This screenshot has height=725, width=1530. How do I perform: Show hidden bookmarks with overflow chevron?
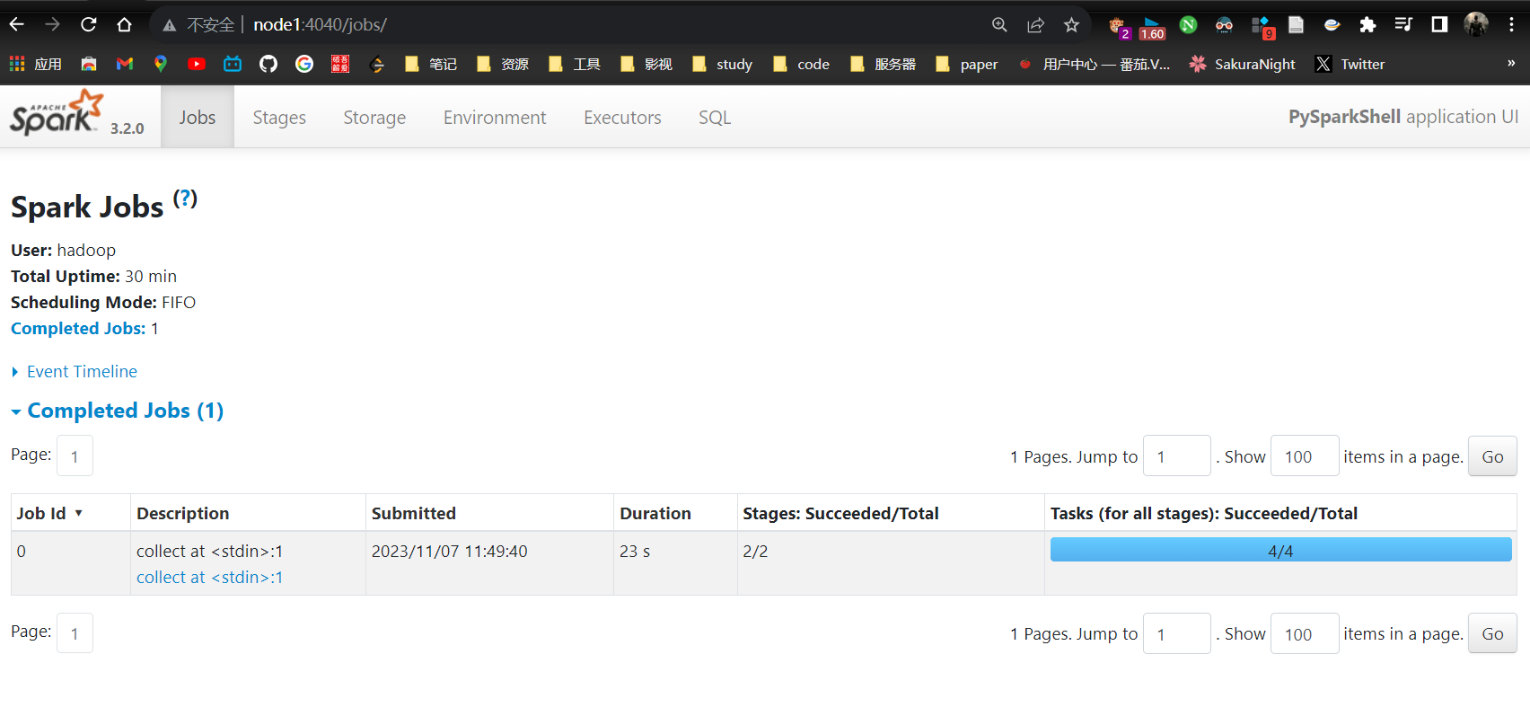1511,64
